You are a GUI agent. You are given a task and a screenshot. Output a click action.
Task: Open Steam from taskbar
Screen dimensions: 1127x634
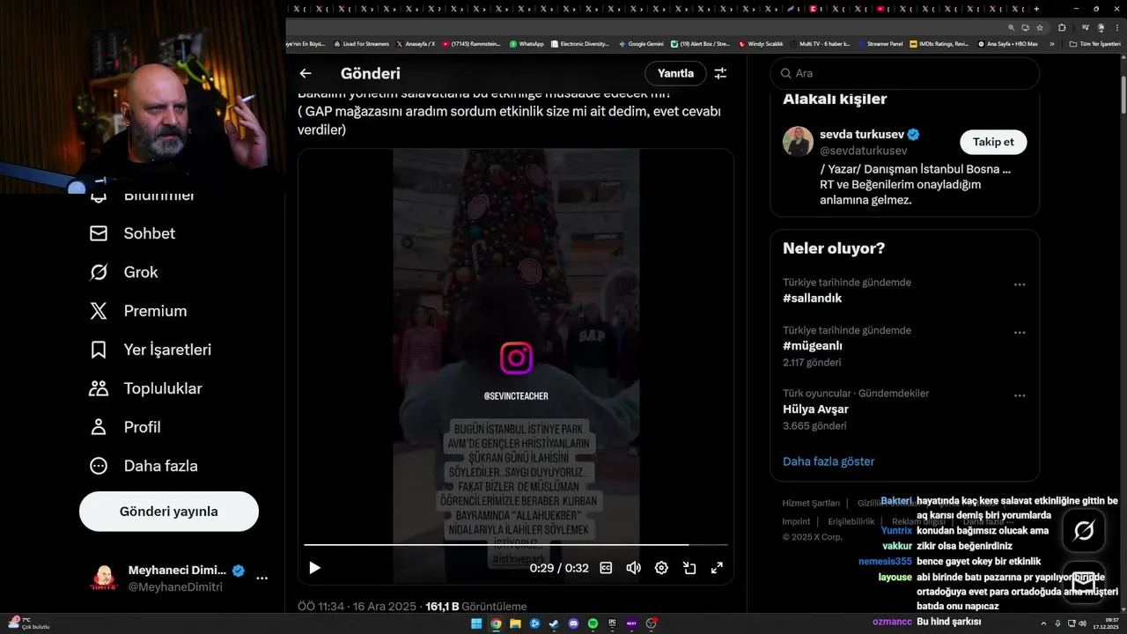tap(554, 623)
